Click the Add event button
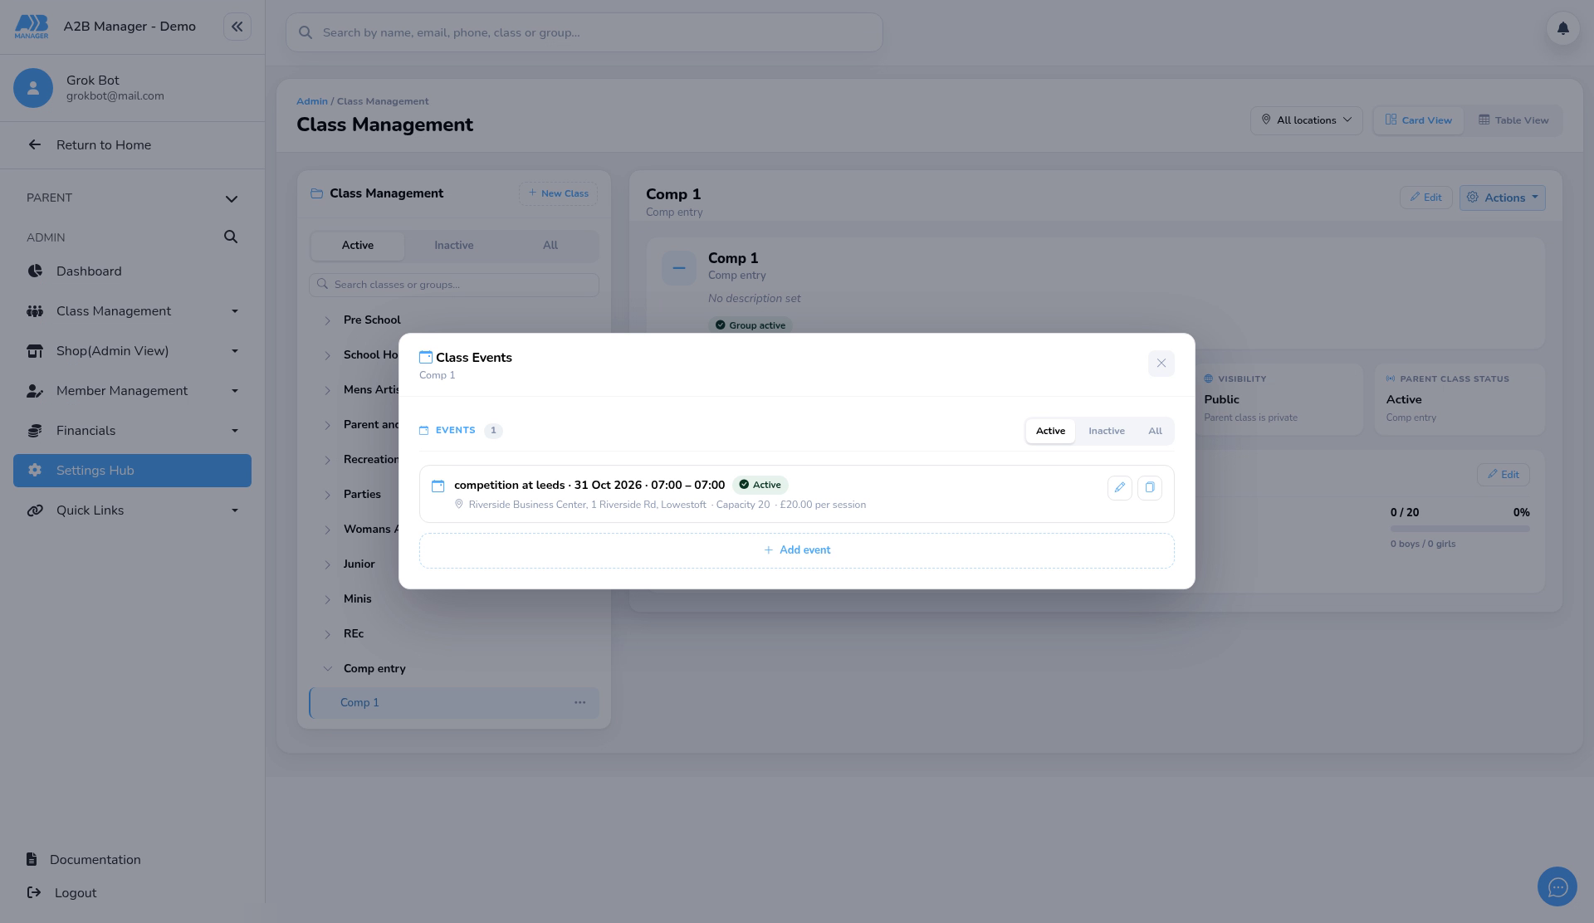1594x923 pixels. 796,550
